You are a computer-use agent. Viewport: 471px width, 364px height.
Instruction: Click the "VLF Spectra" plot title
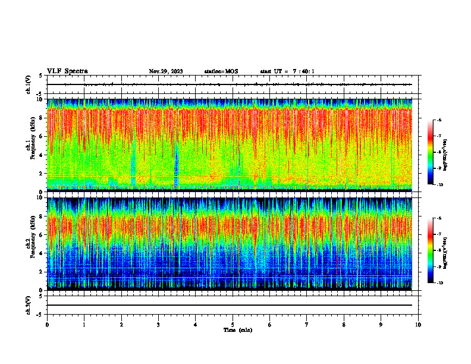coord(67,71)
